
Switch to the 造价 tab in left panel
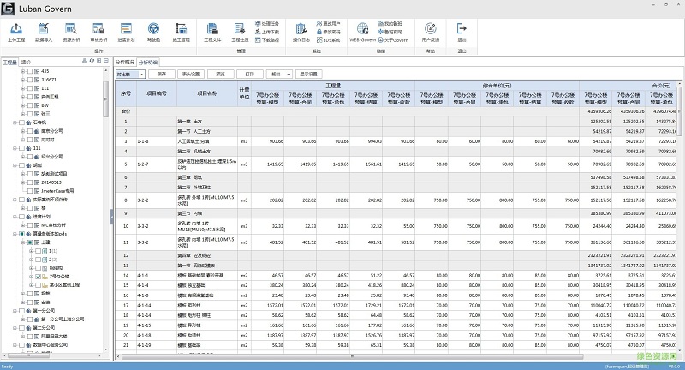click(26, 63)
